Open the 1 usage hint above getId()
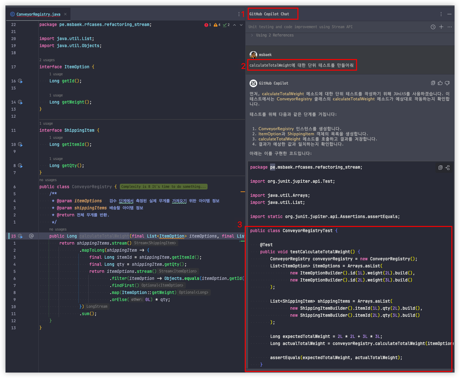 (x=56, y=74)
